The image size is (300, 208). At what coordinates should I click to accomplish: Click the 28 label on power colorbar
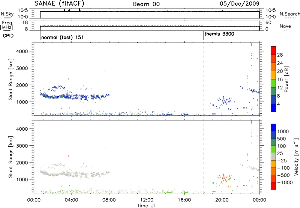pyautogui.click(x=280, y=55)
